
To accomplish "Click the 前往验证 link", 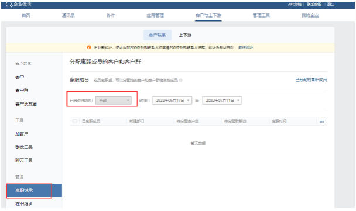I will (246, 47).
